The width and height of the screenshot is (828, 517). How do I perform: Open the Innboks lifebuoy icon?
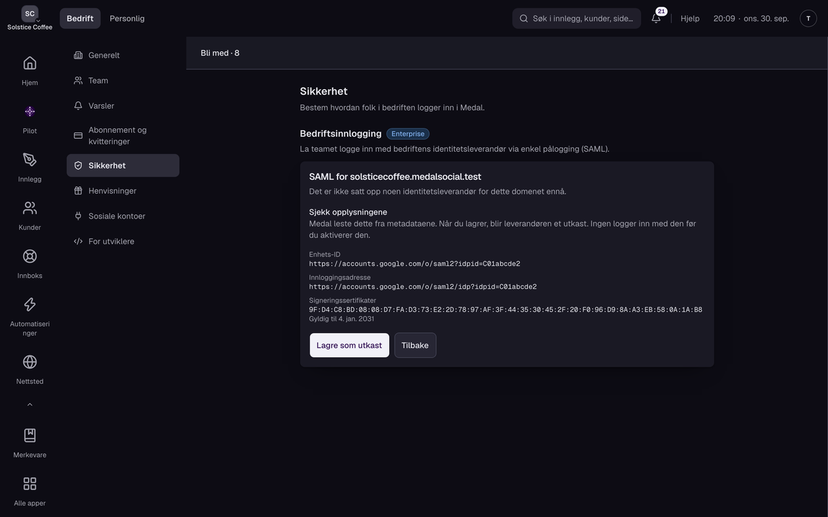(x=30, y=256)
